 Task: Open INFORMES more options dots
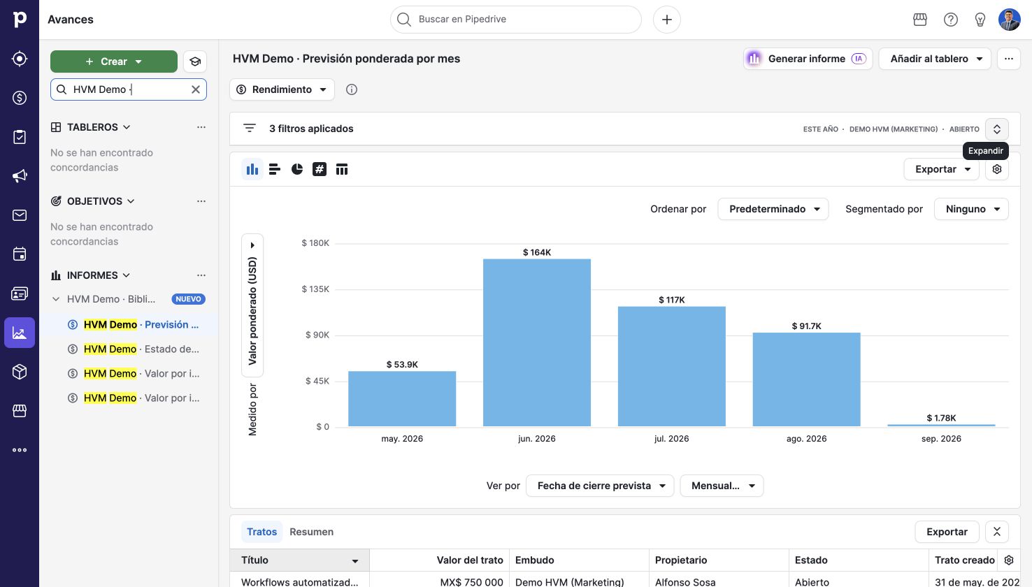[x=201, y=275]
